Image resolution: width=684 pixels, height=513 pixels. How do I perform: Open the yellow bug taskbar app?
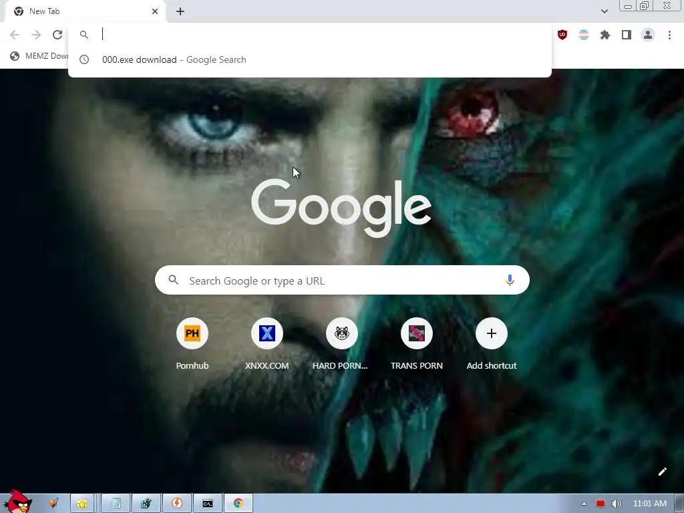coord(82,504)
